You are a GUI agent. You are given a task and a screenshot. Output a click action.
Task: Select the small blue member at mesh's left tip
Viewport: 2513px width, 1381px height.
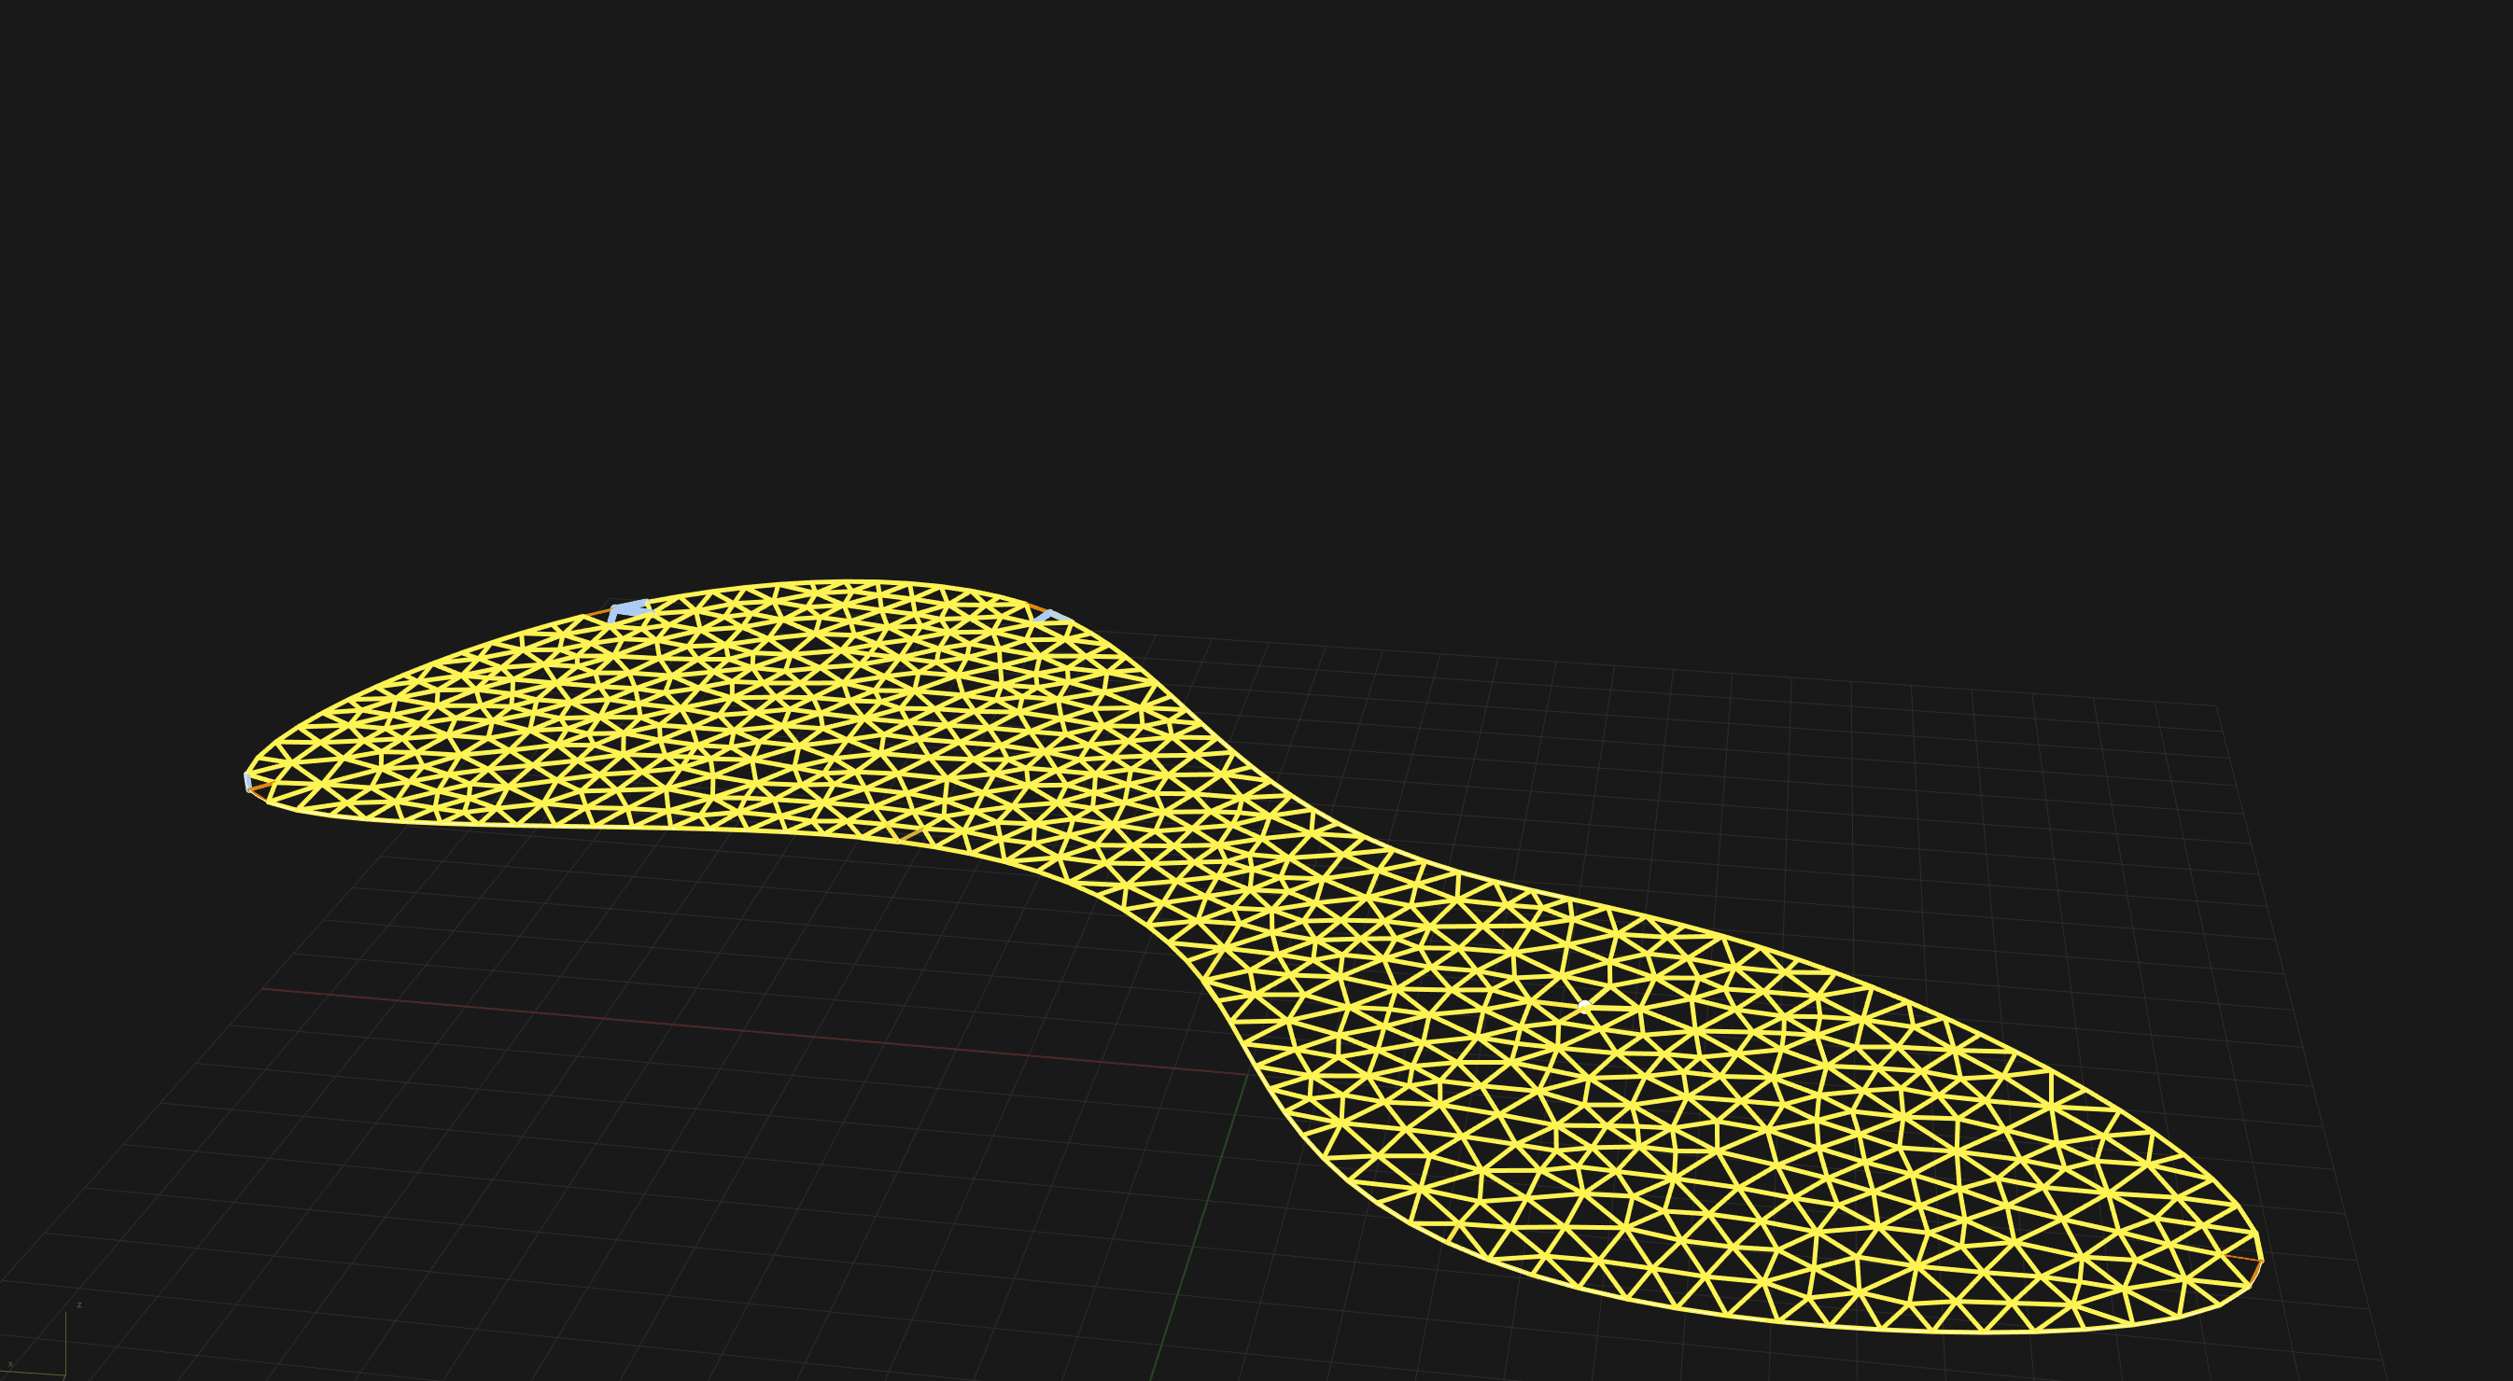click(246, 780)
